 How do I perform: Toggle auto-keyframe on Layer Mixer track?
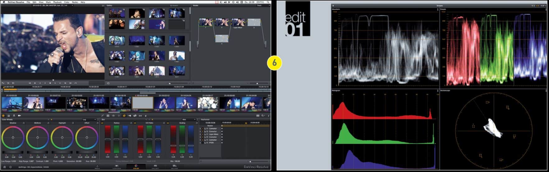[207, 134]
